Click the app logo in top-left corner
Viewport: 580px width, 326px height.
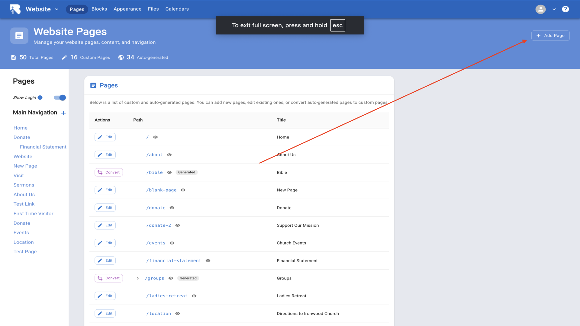point(15,9)
